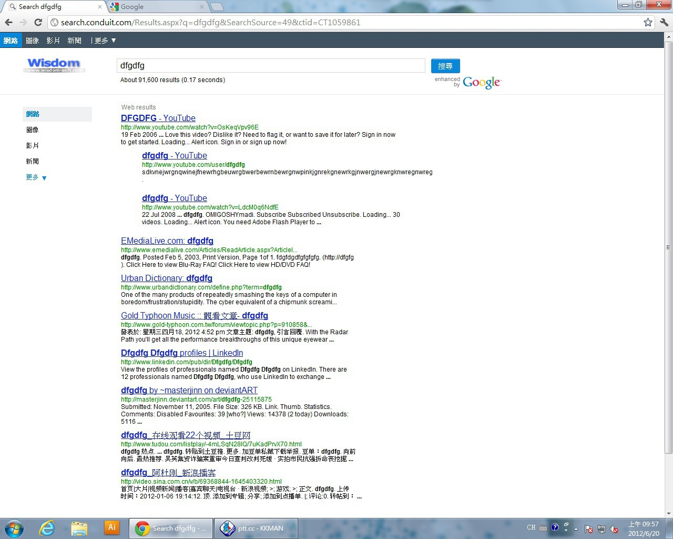The image size is (673, 539).
Task: Open Windows Explorer from the taskbar
Action: tap(79, 528)
